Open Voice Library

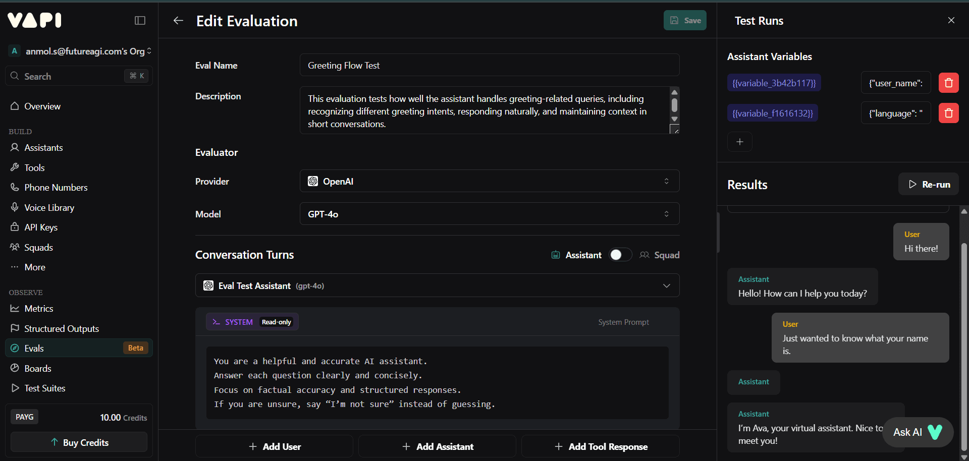pyautogui.click(x=79, y=207)
